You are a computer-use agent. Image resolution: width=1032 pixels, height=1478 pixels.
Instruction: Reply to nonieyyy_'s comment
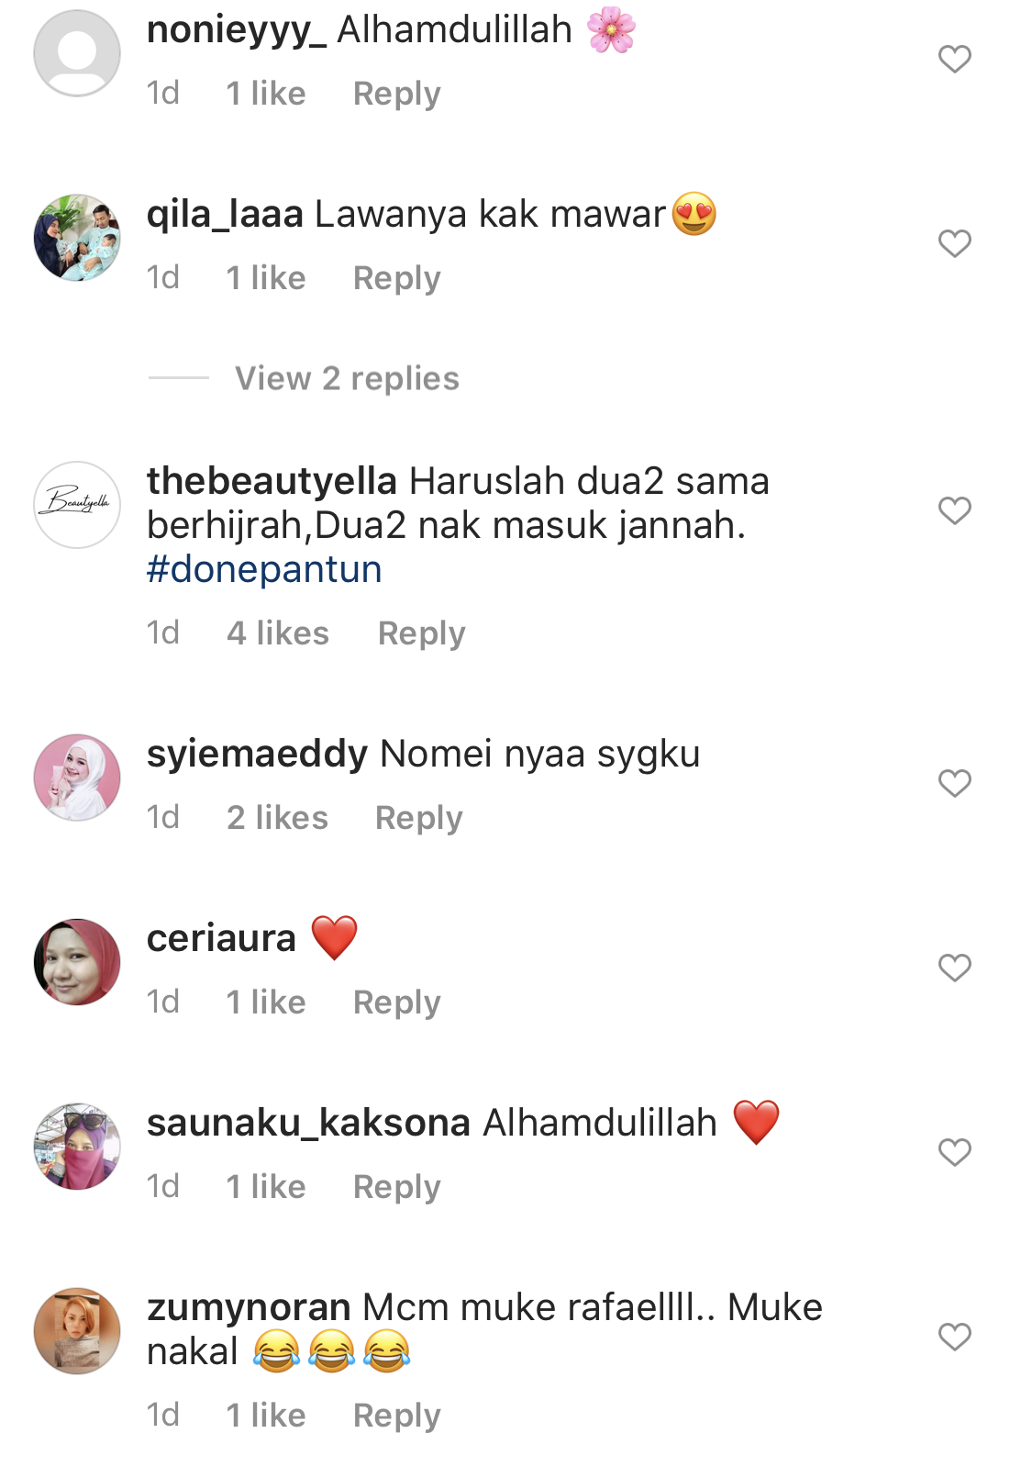tap(397, 94)
